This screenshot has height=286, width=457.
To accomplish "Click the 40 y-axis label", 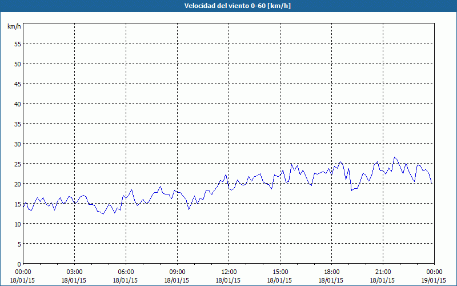I will pyautogui.click(x=18, y=104).
